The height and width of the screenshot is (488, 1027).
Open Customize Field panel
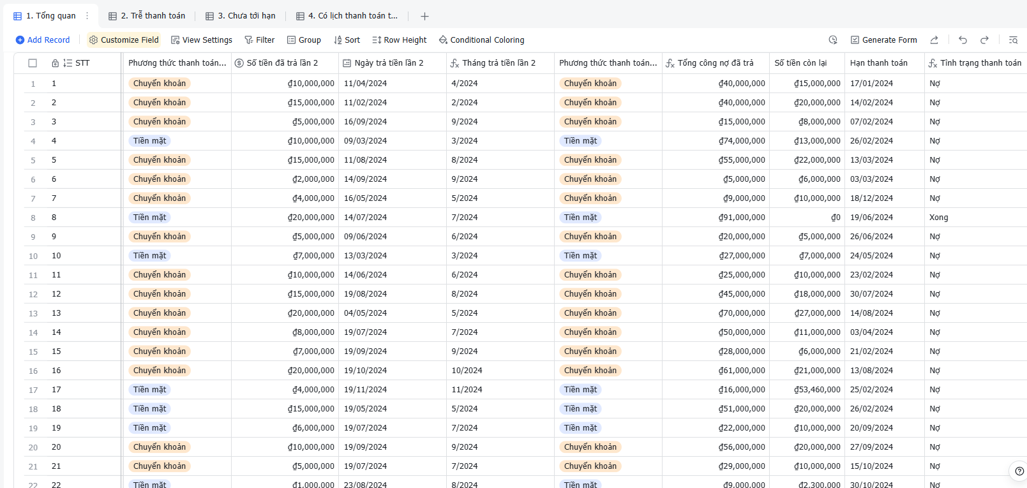point(124,40)
